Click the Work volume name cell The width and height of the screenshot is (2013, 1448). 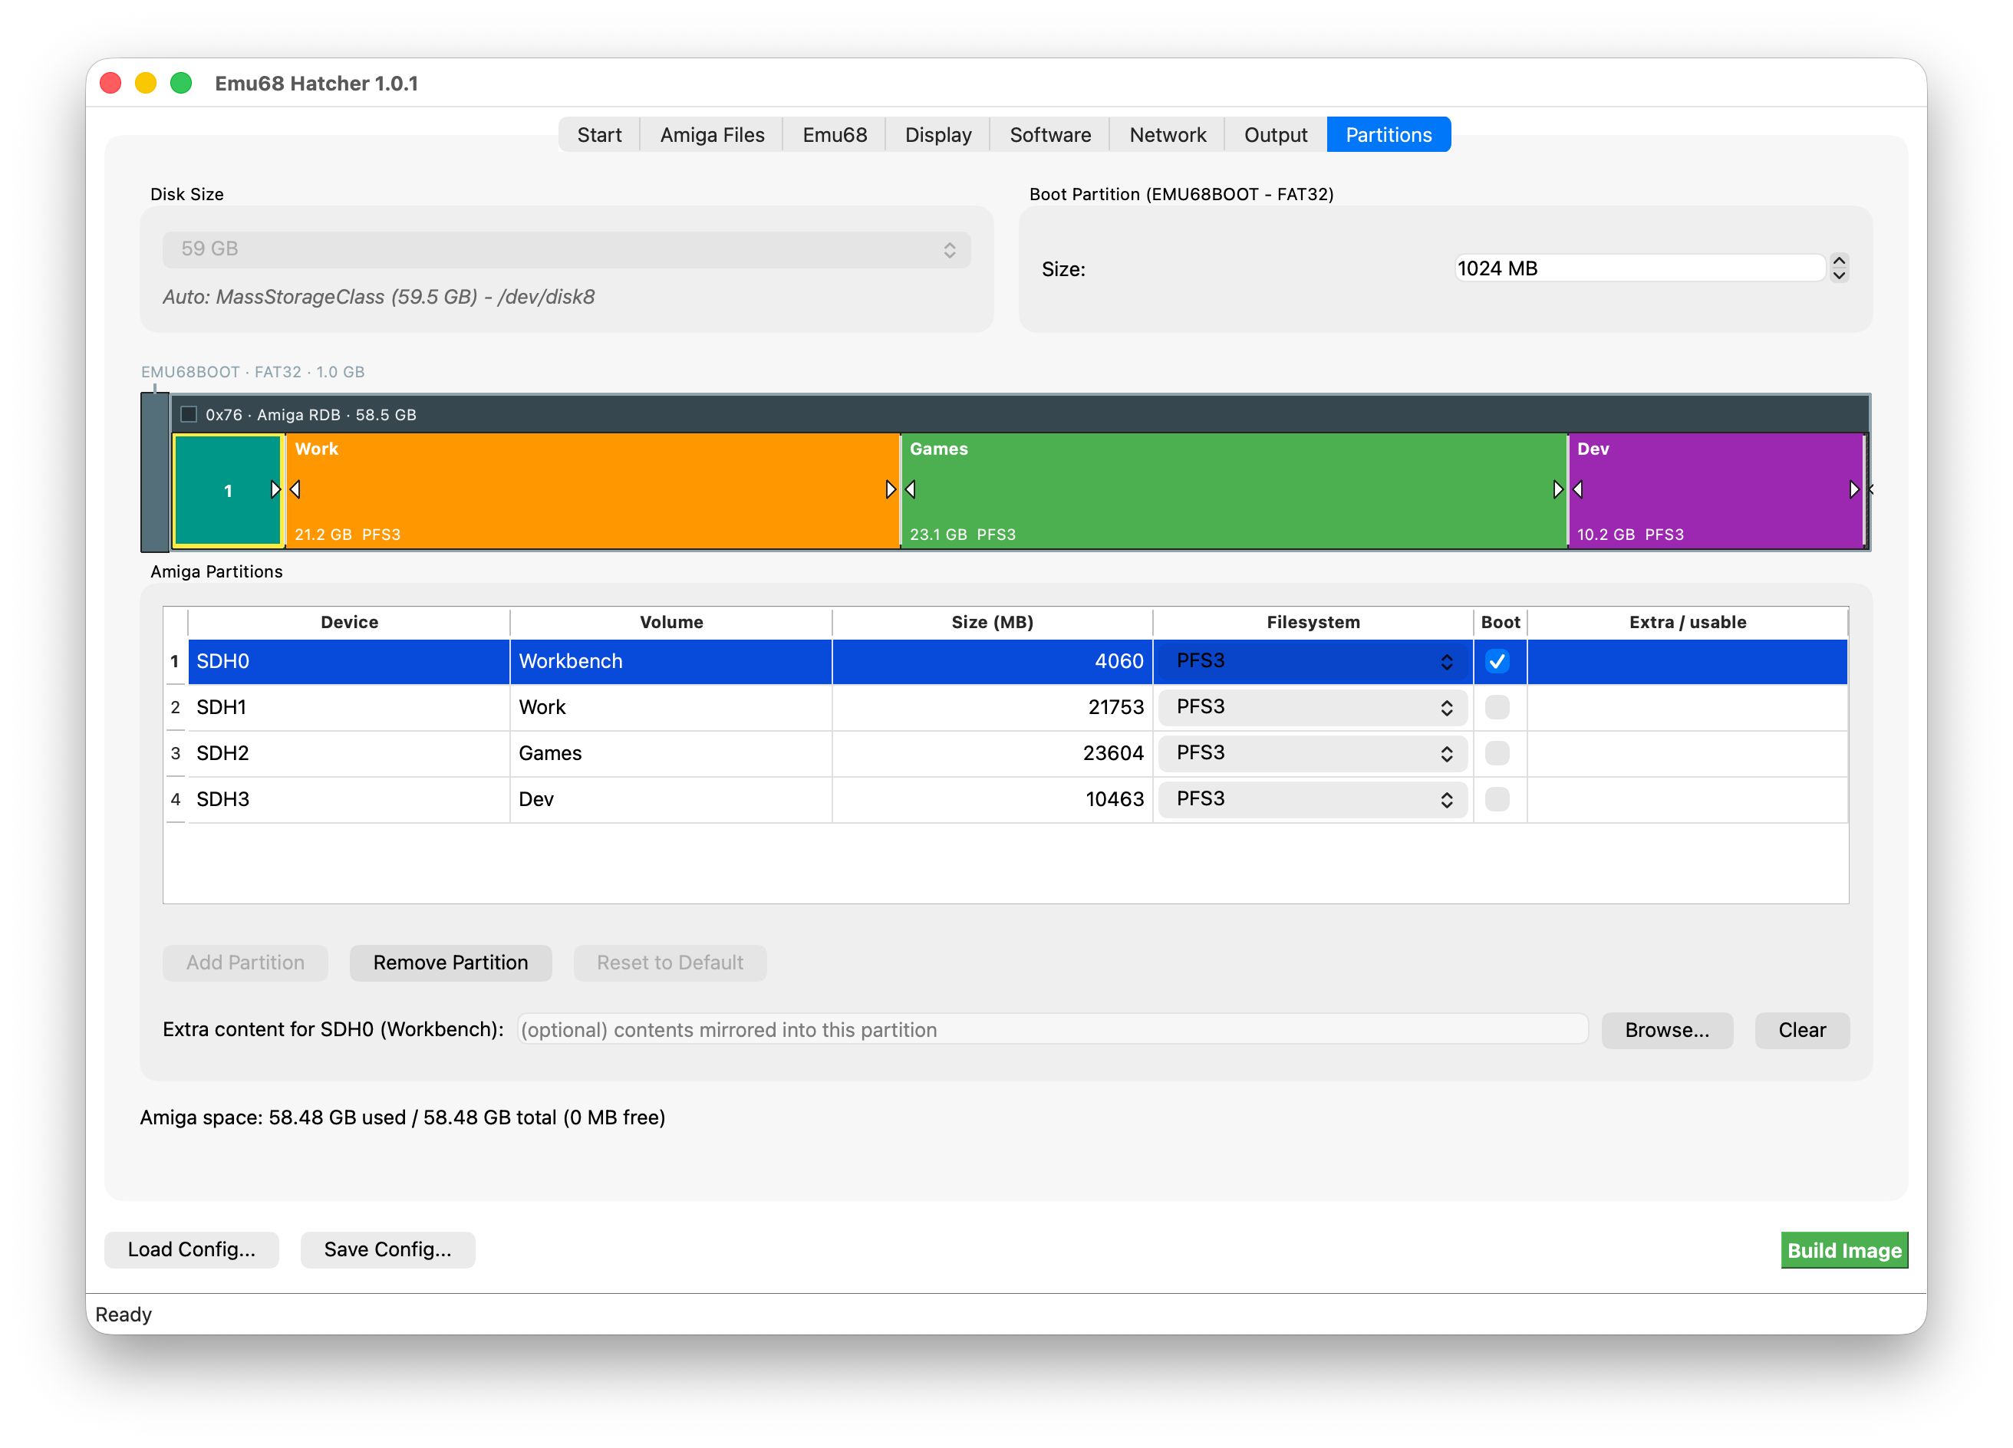click(x=671, y=707)
